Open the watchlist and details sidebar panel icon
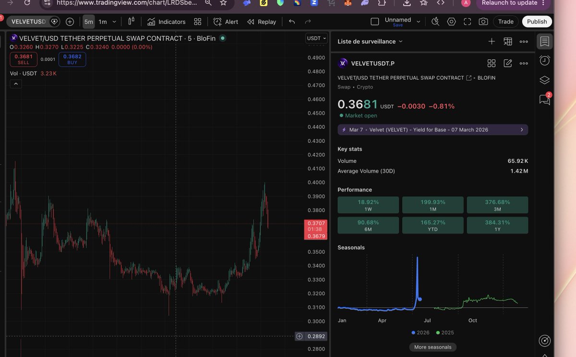This screenshot has width=576, height=357. [x=544, y=41]
